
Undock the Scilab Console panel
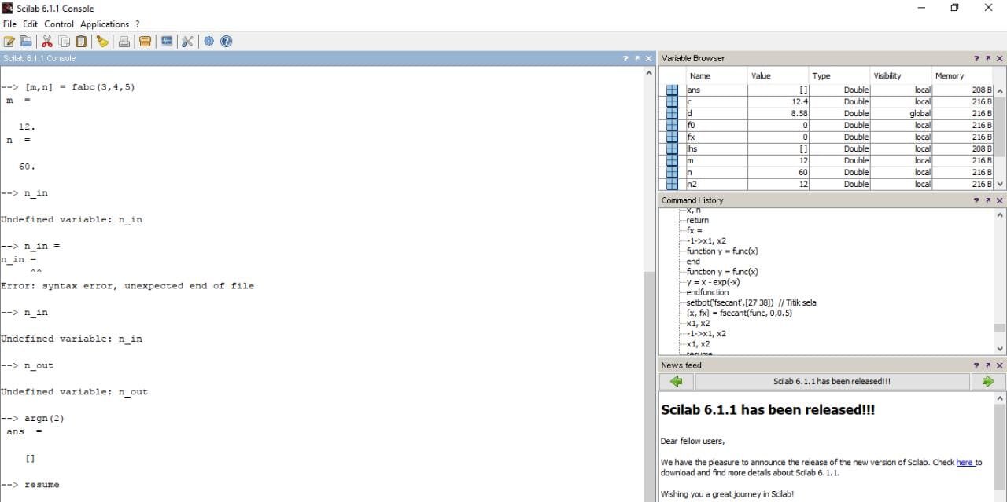(x=636, y=59)
